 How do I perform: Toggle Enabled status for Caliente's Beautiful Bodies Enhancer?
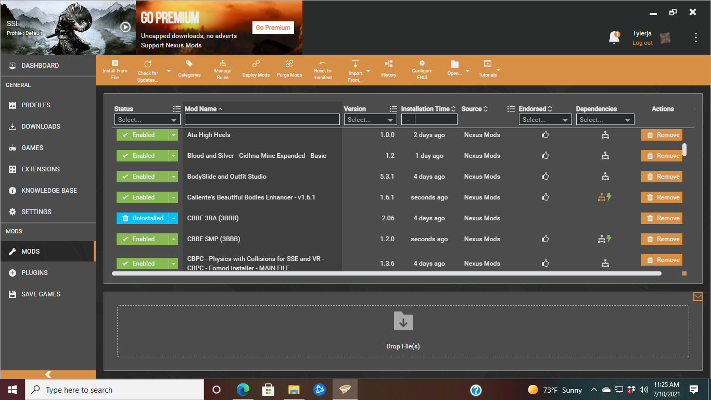pos(143,197)
